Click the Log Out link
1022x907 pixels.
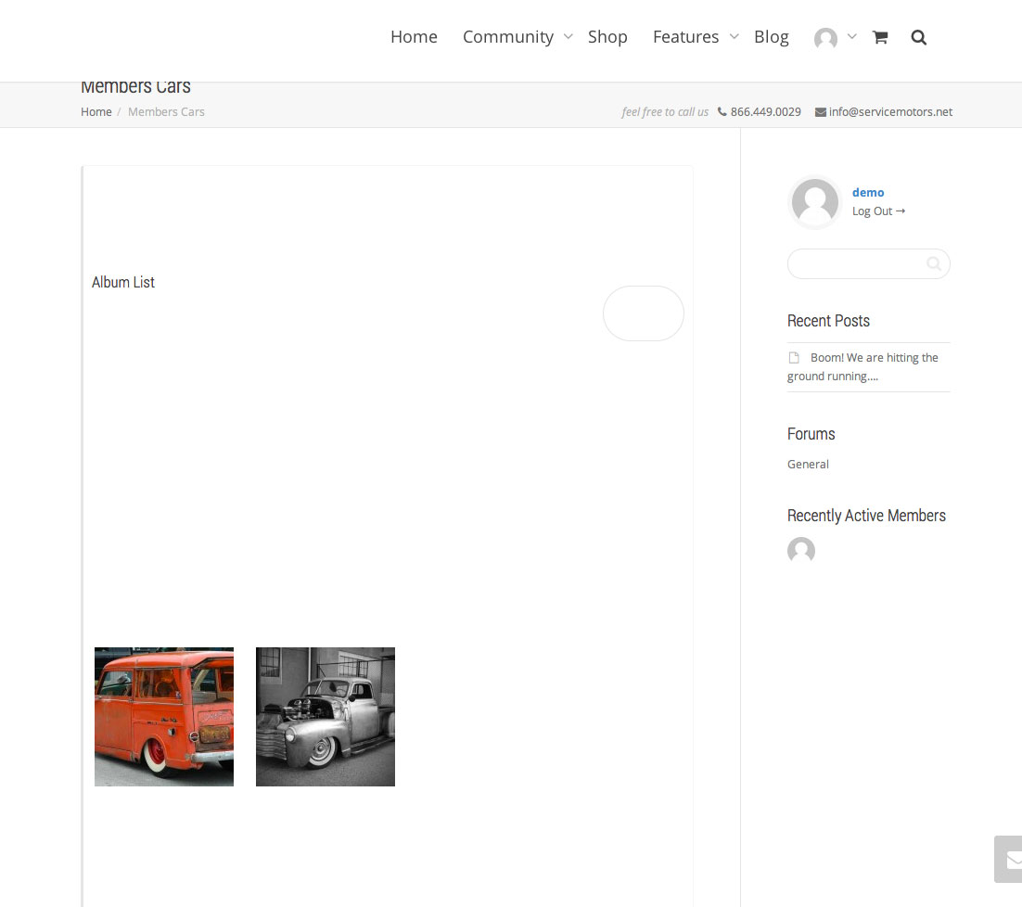pos(877,211)
